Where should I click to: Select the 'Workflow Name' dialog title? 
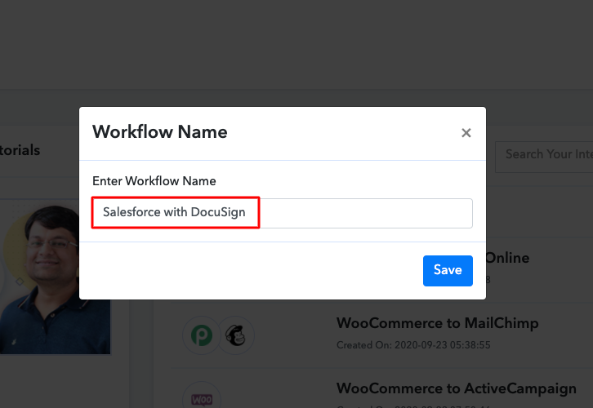click(160, 132)
